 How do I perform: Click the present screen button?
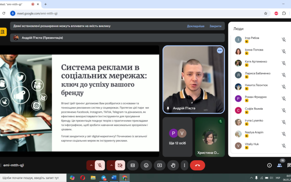tap(160, 165)
